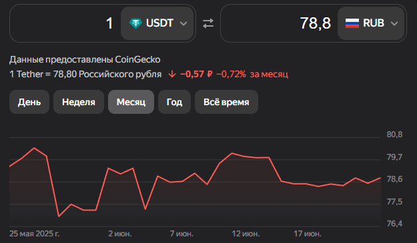Image resolution: width=417 pixels, height=243 pixels.
Task: Select the Месяц period tab
Action: [131, 102]
